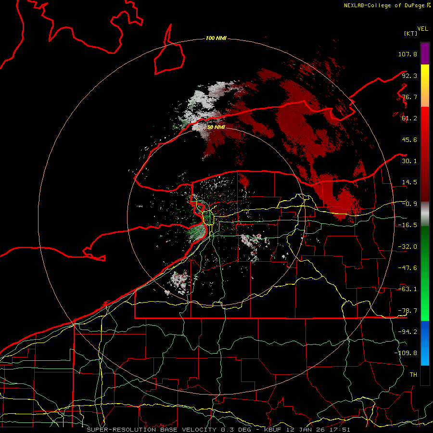Screen dimensions: 433x433
Task: Select the -109.8 legend value
Action: click(x=406, y=353)
